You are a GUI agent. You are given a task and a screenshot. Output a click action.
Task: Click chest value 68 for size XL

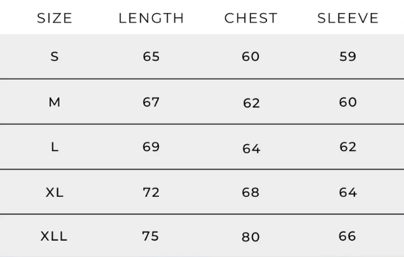251,192
